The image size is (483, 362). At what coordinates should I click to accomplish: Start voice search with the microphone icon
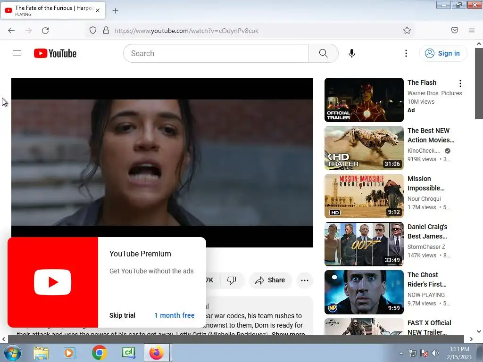(352, 53)
